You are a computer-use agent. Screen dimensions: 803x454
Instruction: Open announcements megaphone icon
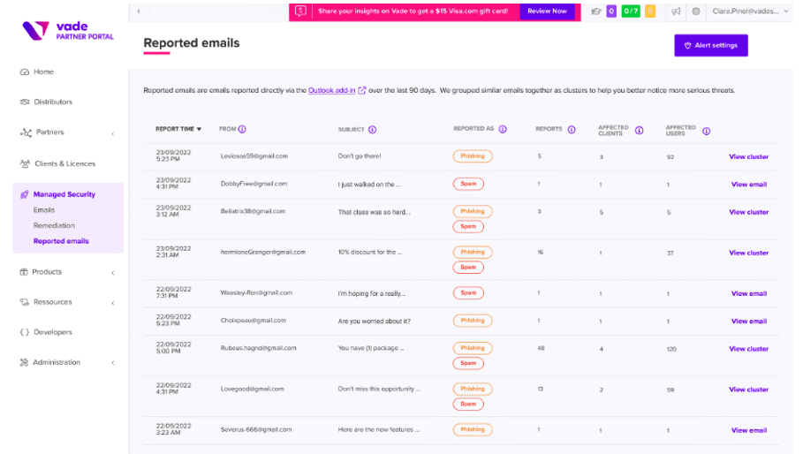[x=676, y=11]
